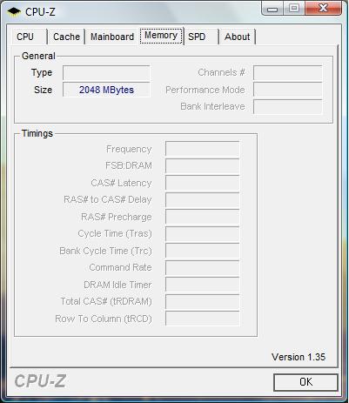Click the DRAM Idle Timer field
Screen dimensions: 349x403
[202, 285]
